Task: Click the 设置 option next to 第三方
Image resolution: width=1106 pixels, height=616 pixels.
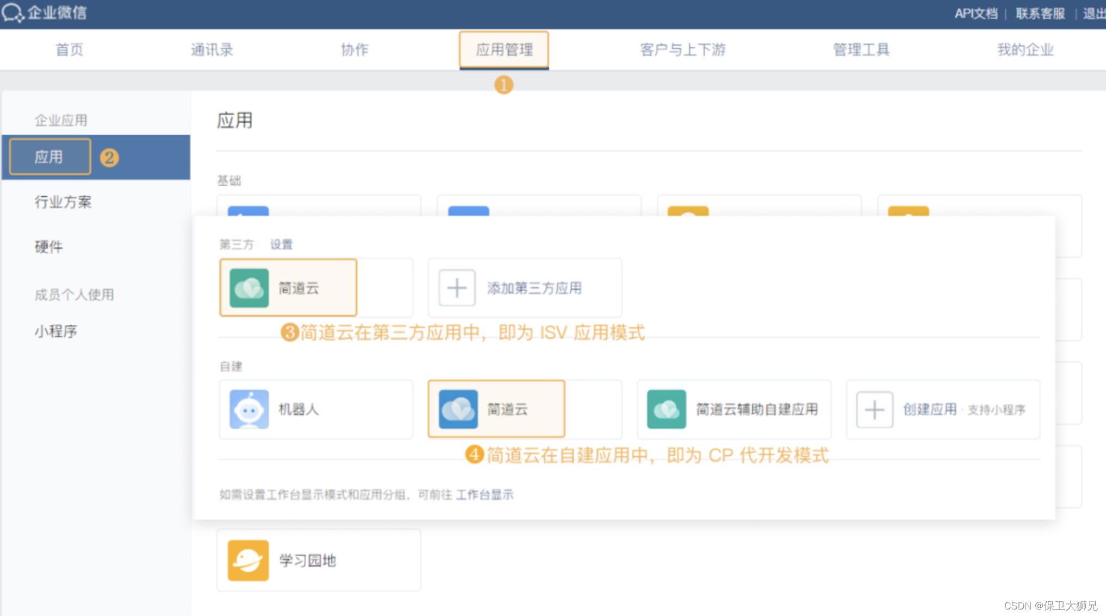Action: coord(281,244)
